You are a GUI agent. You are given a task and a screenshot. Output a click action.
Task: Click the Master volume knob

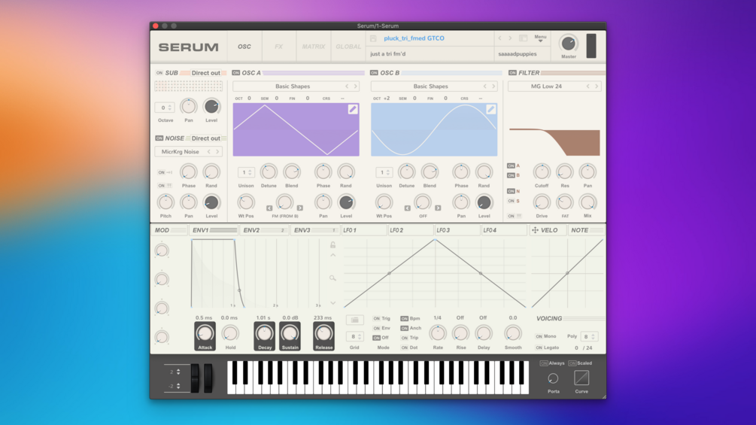click(569, 44)
